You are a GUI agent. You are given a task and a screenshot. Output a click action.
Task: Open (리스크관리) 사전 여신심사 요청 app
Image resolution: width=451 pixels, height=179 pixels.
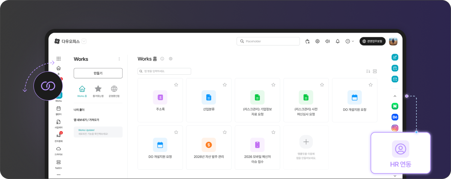(306, 100)
